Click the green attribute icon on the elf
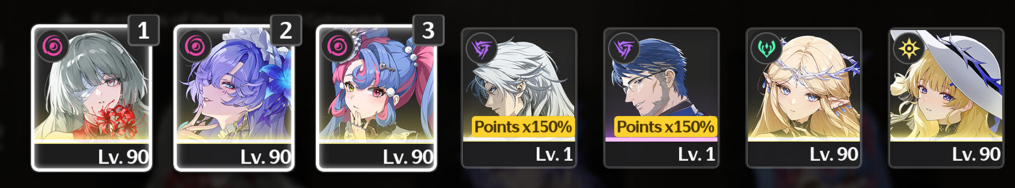Image resolution: width=1015 pixels, height=188 pixels. click(767, 48)
